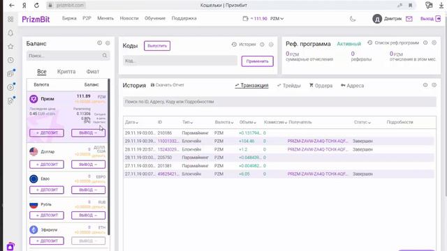Screen dimensions: 447x251
Task: Switch to Ордера history tab
Action: [x=321, y=86]
